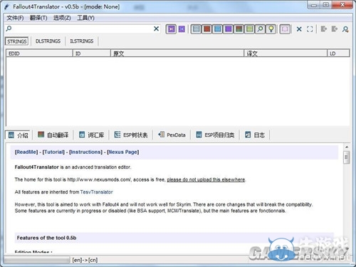Select the 介绍 panel tab

tap(19, 135)
